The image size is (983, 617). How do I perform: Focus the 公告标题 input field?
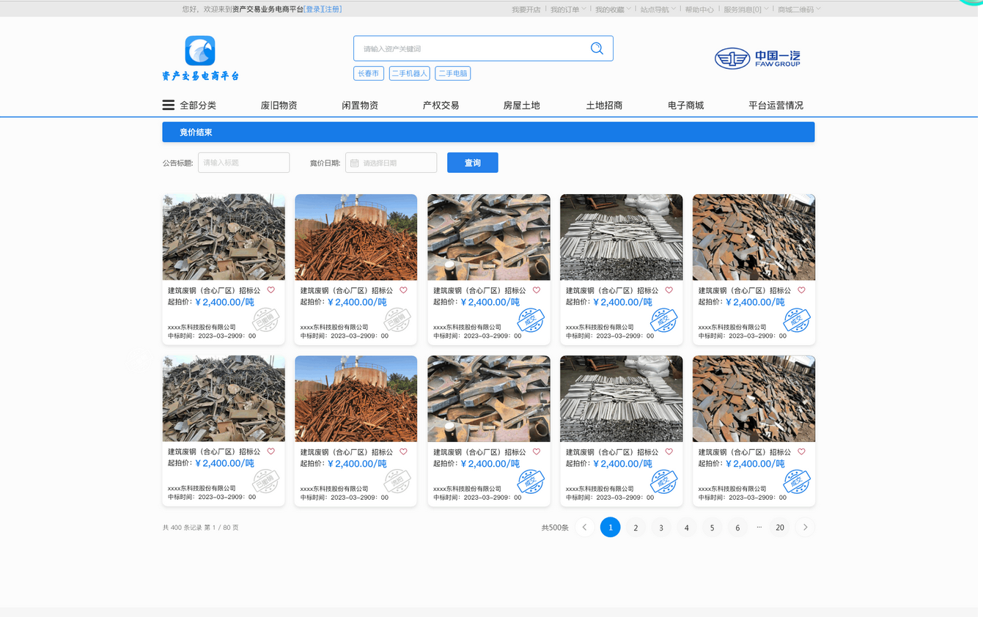pos(243,163)
